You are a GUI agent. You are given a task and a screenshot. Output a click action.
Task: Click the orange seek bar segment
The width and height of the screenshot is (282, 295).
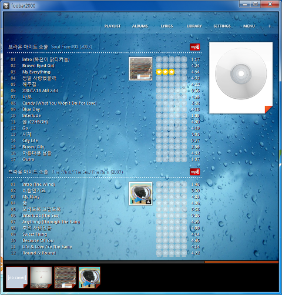click(241, 262)
